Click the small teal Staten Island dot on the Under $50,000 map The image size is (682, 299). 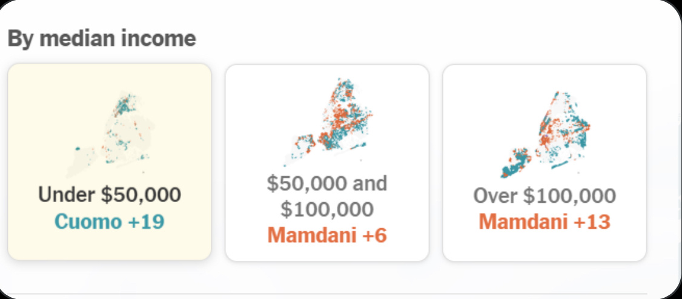point(78,149)
